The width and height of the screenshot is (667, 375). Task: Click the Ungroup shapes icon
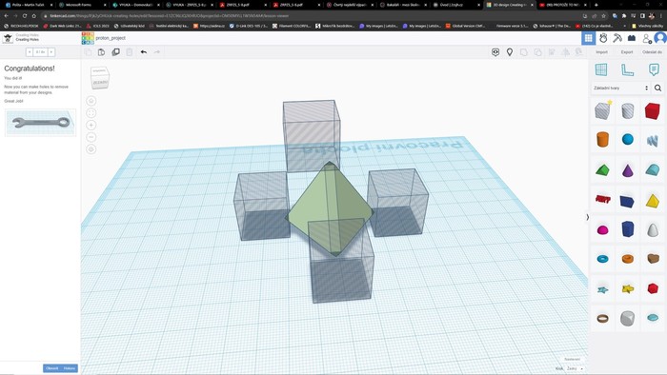[x=537, y=51]
